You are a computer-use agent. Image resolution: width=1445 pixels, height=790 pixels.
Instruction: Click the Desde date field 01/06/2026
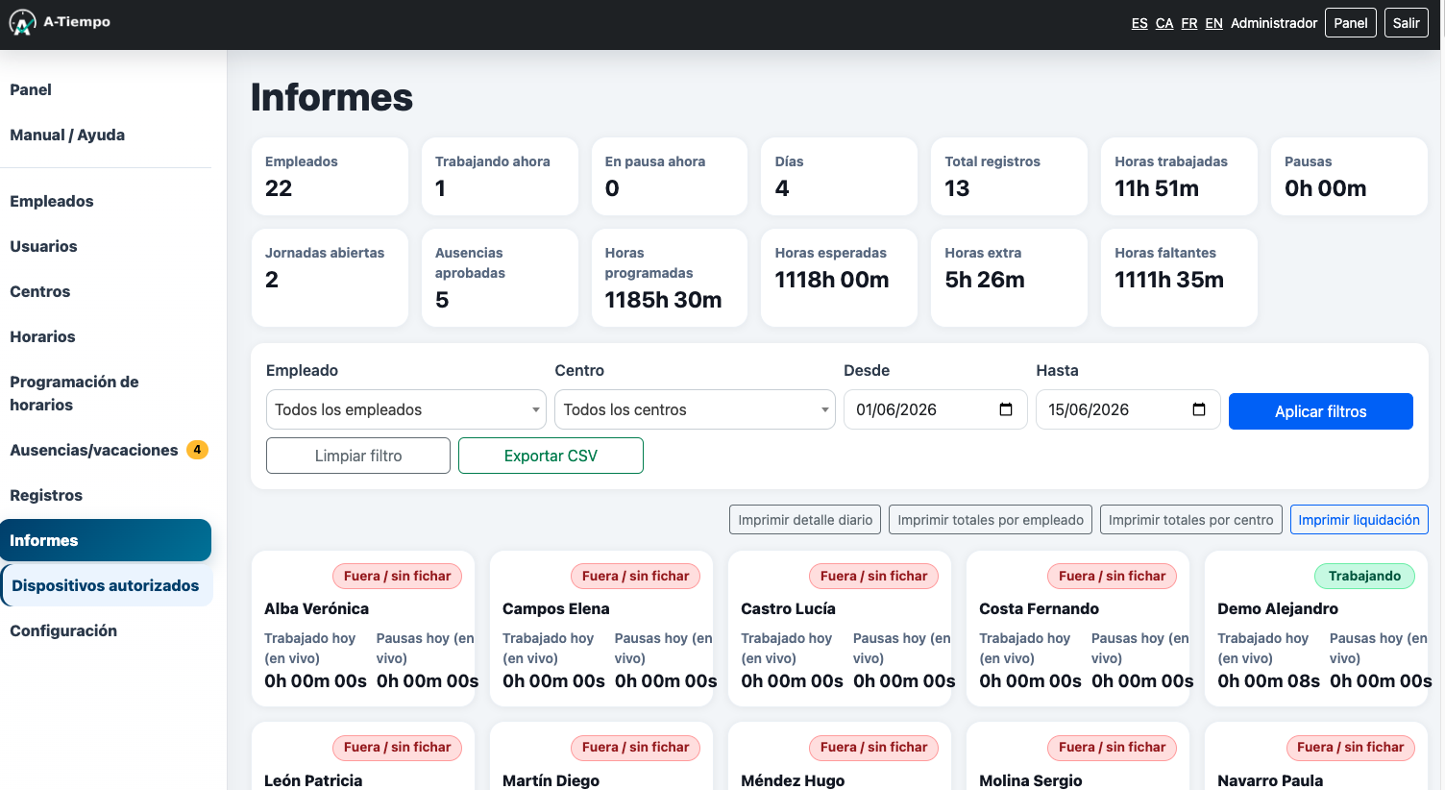(936, 409)
